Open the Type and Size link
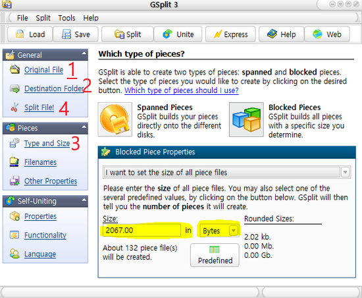Viewport: 362px width, 298px height. 47,143
